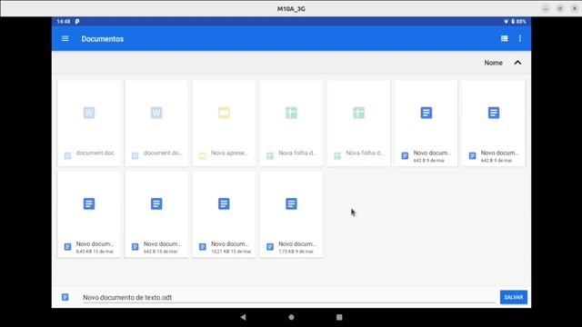Select the 7,75 KB 9 de mai file card
This screenshot has width=582, height=327.
291,214
